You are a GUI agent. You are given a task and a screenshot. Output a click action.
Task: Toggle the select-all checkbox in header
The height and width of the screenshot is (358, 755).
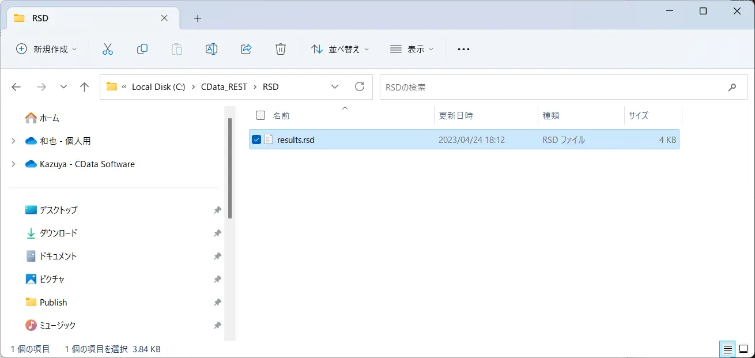[261, 115]
